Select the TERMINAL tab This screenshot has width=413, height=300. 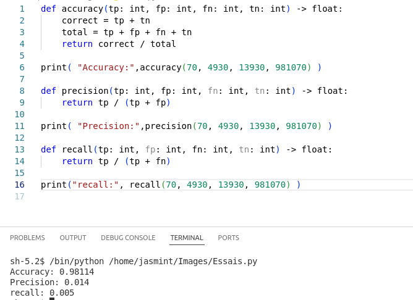point(187,238)
